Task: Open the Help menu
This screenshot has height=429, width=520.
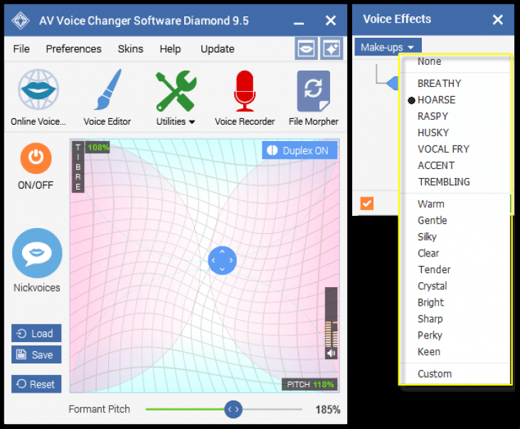Action: (170, 49)
